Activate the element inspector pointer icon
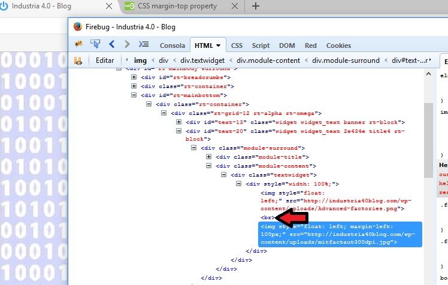This screenshot has width=448, height=285. coord(95,44)
